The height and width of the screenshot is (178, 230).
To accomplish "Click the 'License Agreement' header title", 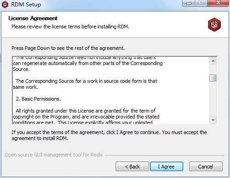I will pyautogui.click(x=33, y=18).
